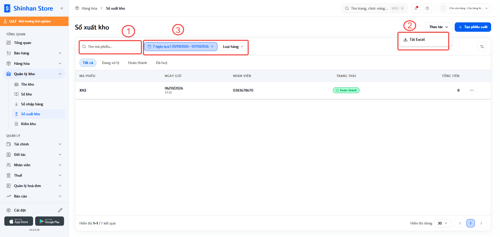Go to the previous page arrow
Viewport: 500px width, 237px height.
[x=460, y=223]
